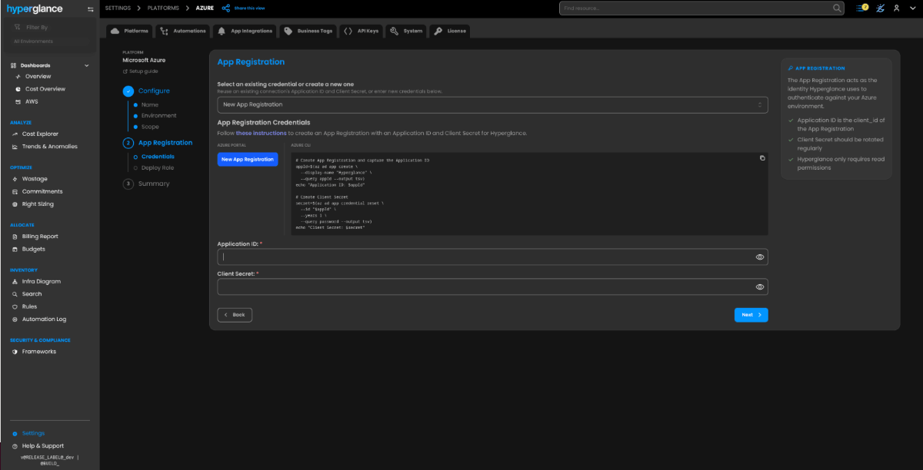Open the System tab
Screen dimensions: 923x470
[x=406, y=31]
